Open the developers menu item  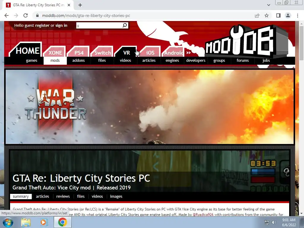coord(196,61)
